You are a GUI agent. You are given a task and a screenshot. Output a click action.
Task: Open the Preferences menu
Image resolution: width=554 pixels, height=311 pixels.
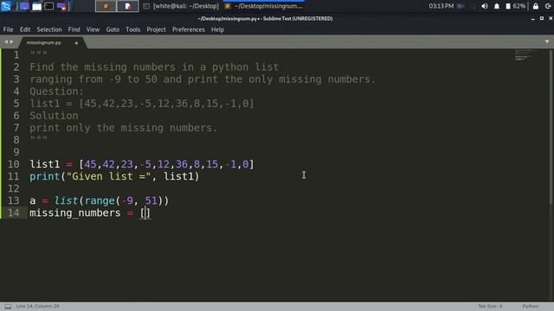click(189, 29)
